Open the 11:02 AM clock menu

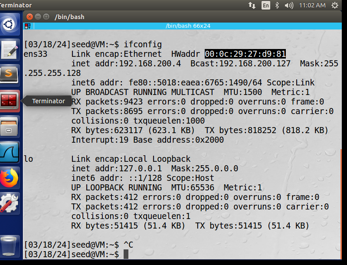312,5
